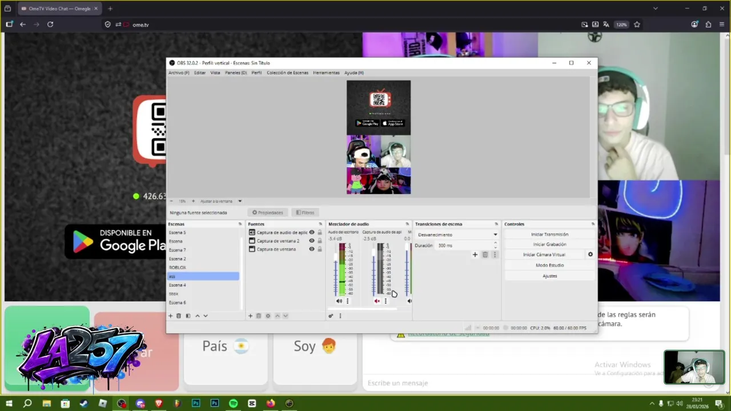Open scene filters icon in Escenas toolbar
The image size is (731, 411).
[188, 316]
